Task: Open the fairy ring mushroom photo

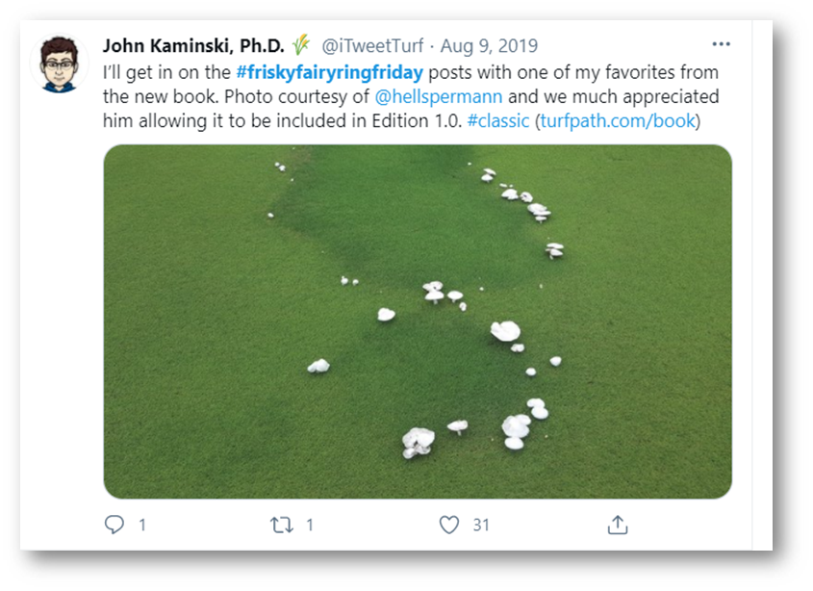Action: [418, 321]
